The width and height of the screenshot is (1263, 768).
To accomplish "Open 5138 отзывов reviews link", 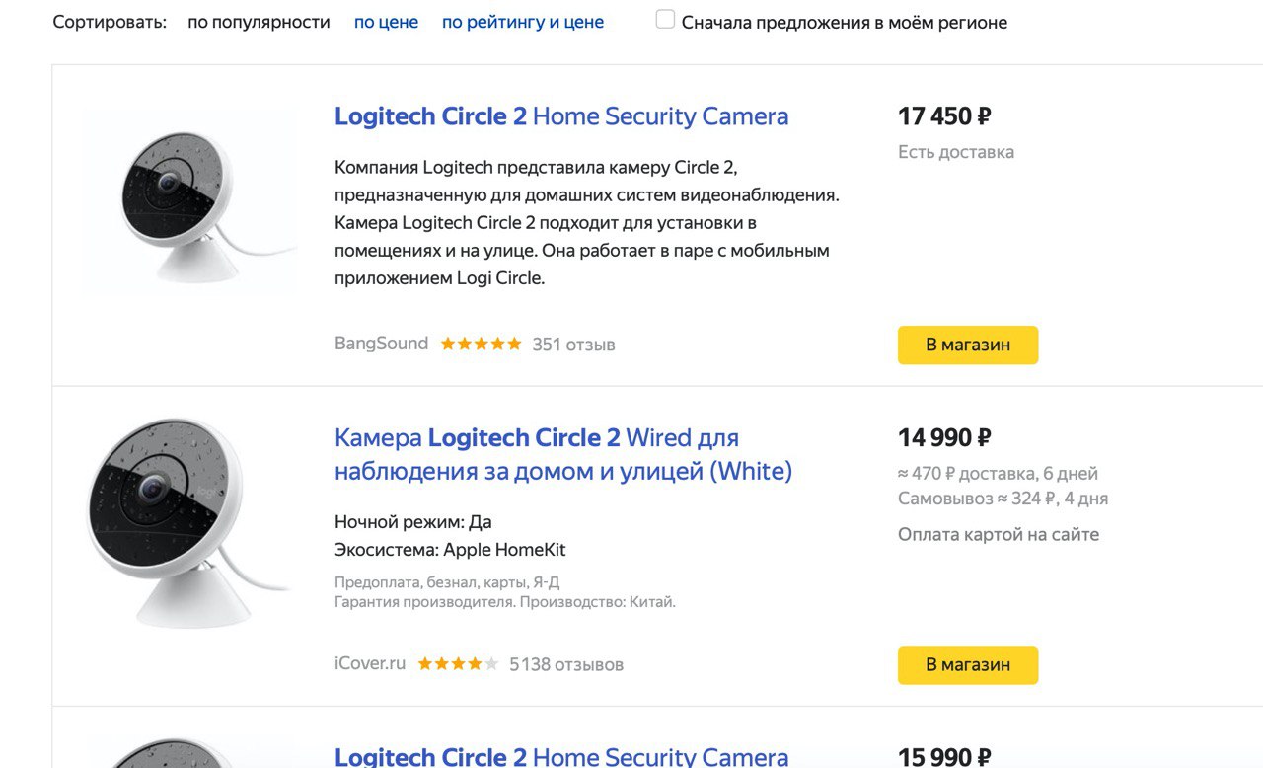I will coord(566,664).
